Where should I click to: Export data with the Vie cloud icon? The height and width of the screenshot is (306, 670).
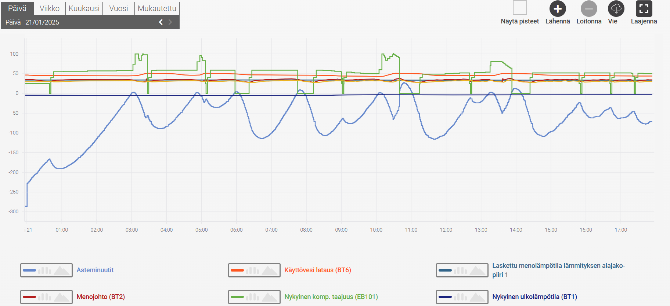(616, 9)
